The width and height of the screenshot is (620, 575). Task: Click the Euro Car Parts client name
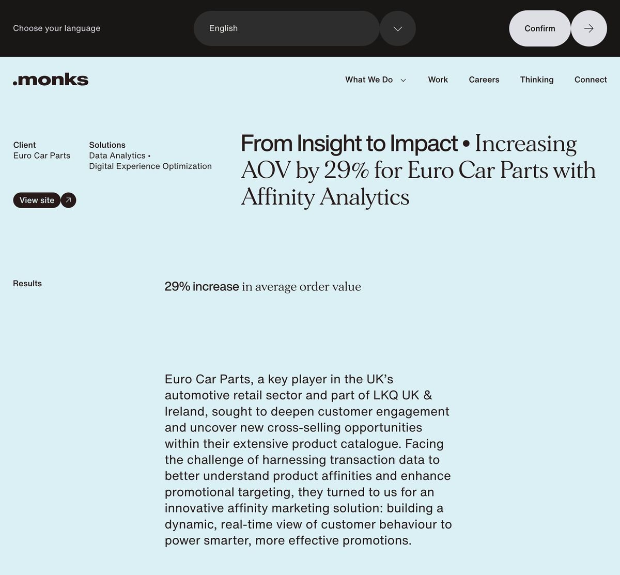[42, 156]
